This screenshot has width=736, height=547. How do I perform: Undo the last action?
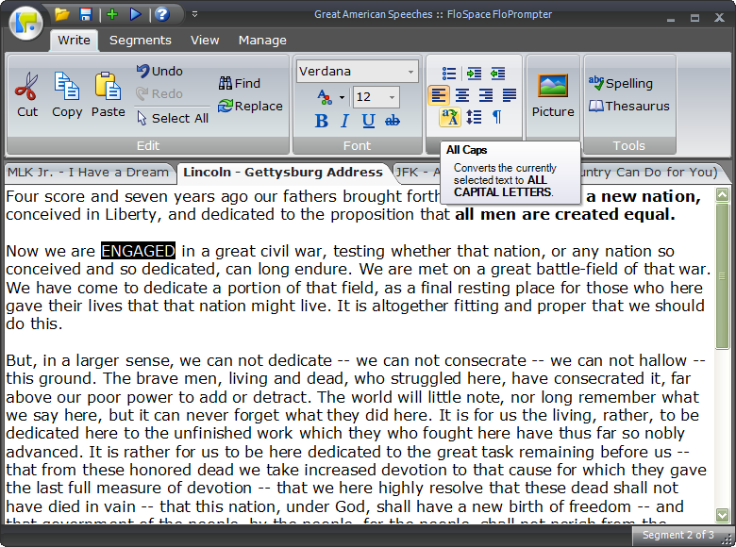point(159,71)
